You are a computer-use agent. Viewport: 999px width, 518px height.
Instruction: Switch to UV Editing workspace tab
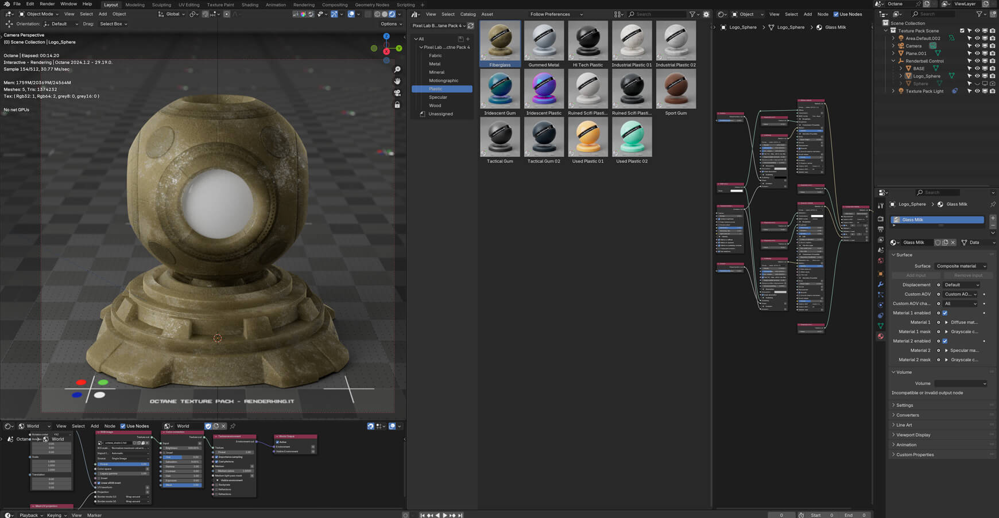pos(189,5)
